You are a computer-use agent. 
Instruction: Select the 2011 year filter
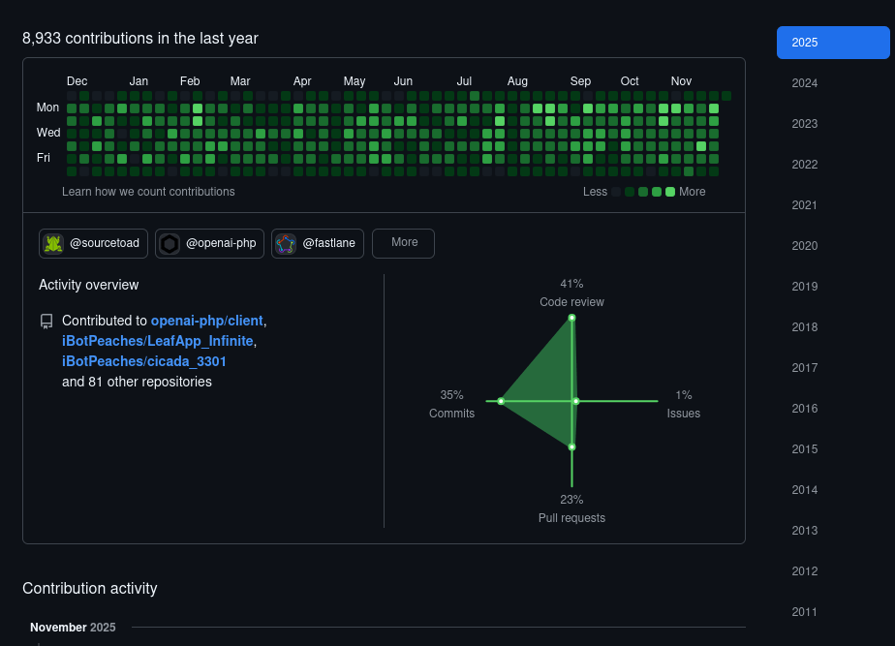click(804, 612)
